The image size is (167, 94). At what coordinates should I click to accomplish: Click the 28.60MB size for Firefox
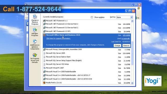click(x=127, y=83)
